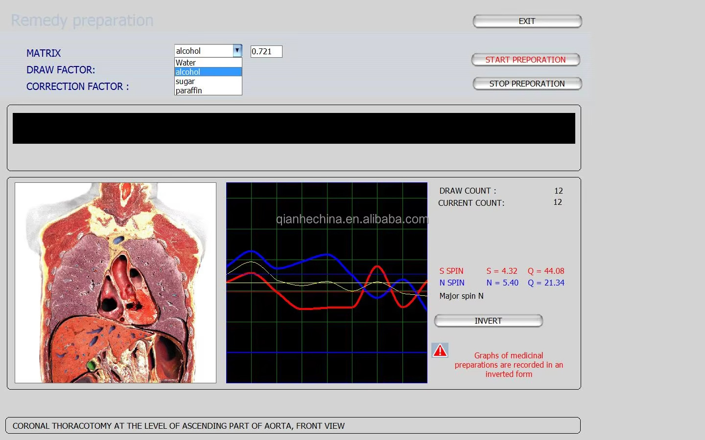The height and width of the screenshot is (440, 705).
Task: Click the Remedy preparation title text
Action: point(82,21)
